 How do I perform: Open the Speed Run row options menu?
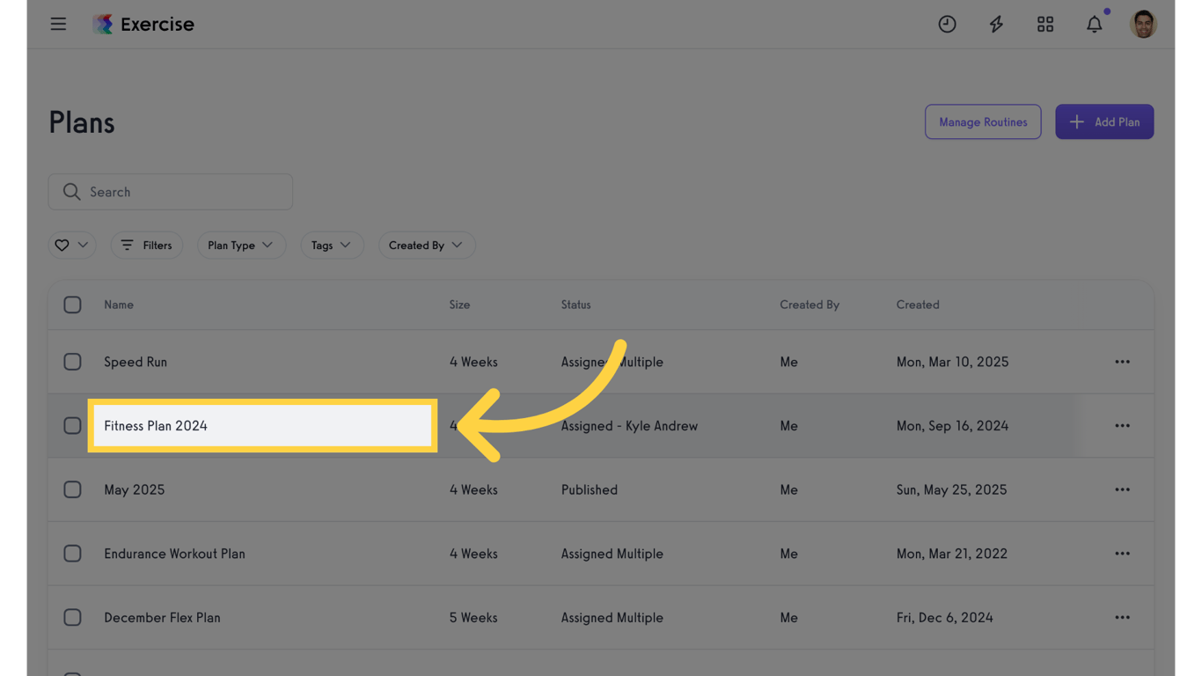tap(1122, 362)
